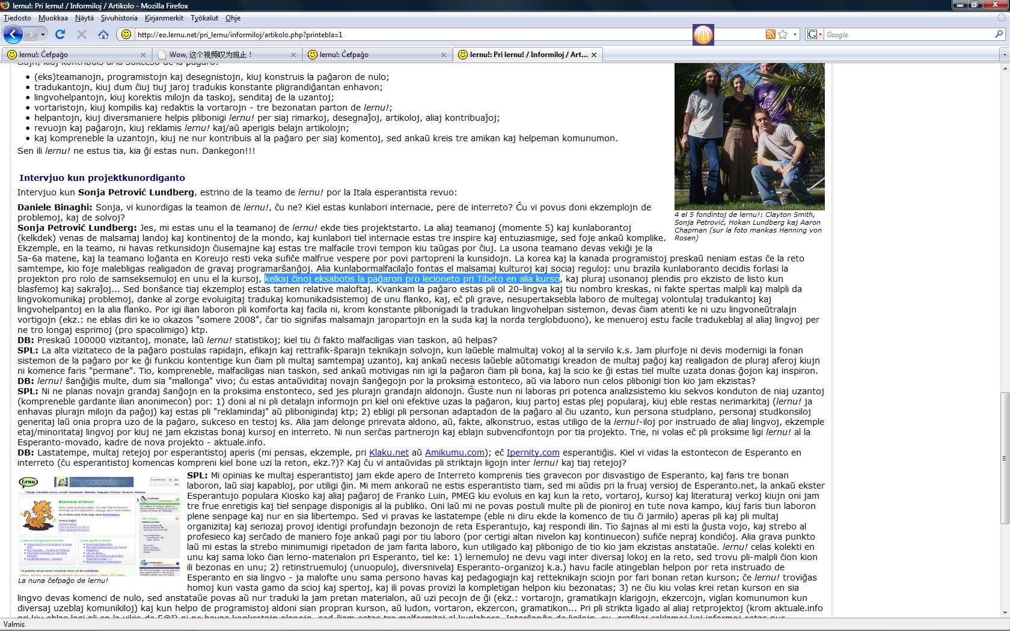Switch to the Wow Chinese-titled tab
This screenshot has height=631, width=1010.
[x=226, y=54]
